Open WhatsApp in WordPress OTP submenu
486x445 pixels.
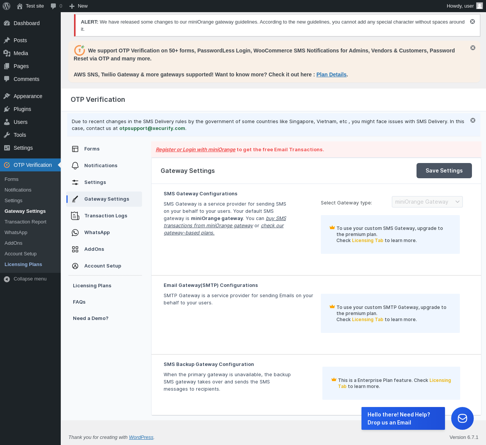click(x=16, y=233)
